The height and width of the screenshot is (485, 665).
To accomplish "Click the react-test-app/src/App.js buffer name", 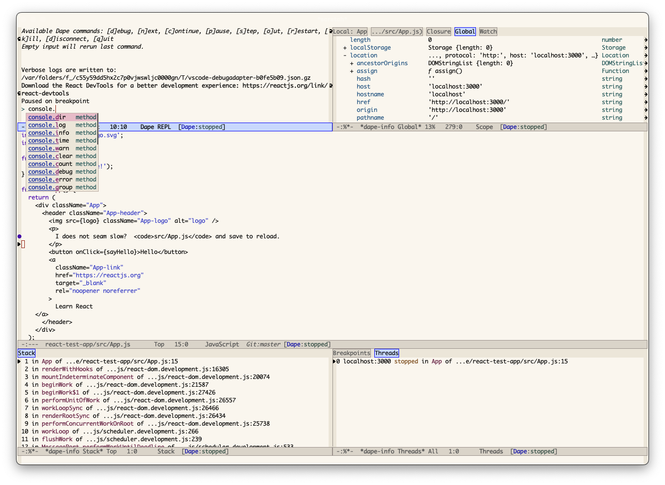I will pos(87,344).
